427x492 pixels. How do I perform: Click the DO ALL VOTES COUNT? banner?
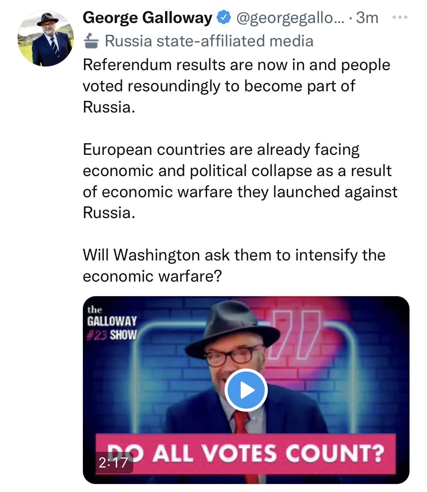tap(246, 454)
